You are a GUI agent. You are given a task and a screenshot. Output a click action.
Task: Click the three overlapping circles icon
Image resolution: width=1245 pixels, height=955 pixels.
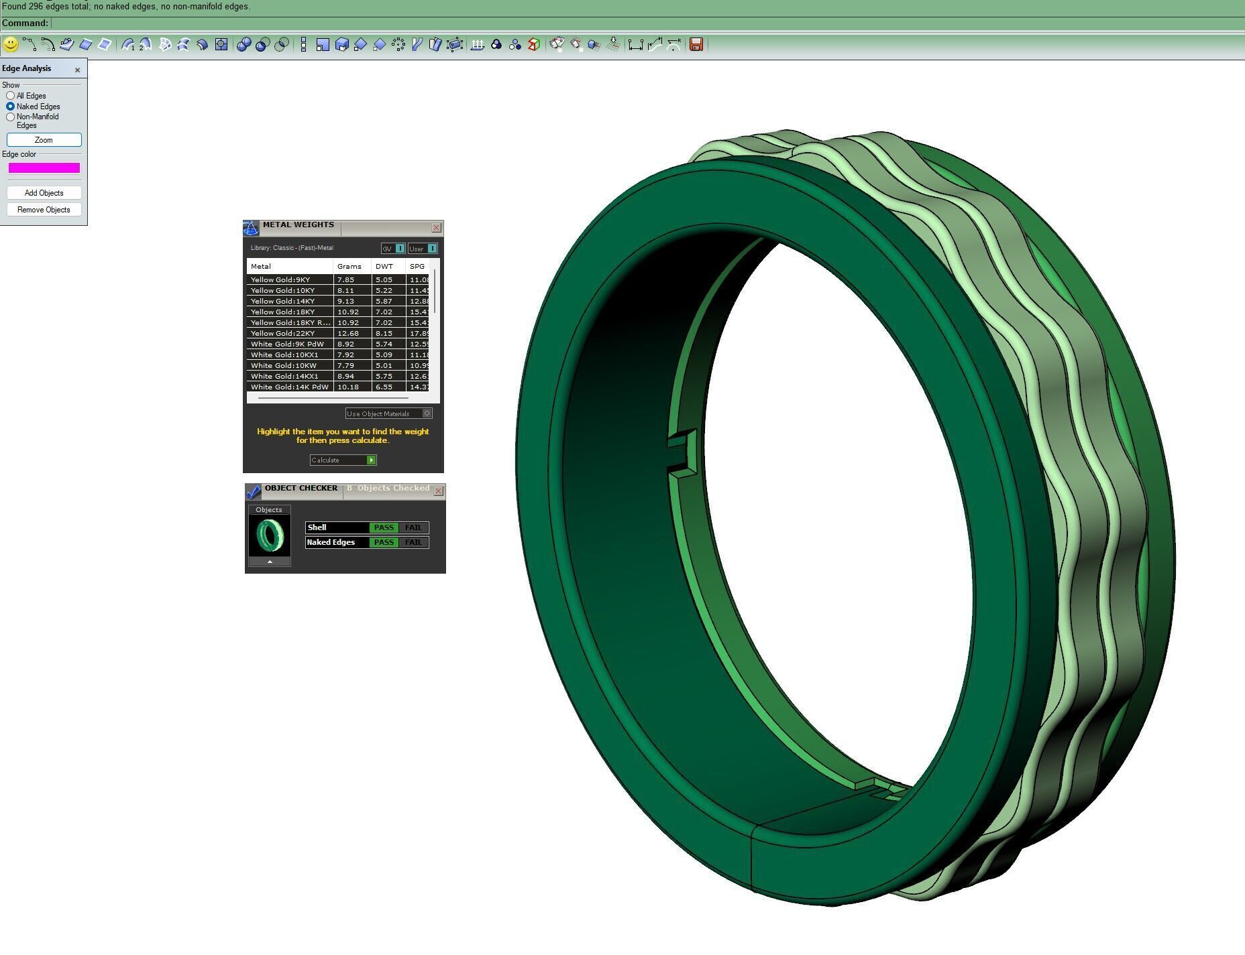click(x=496, y=45)
